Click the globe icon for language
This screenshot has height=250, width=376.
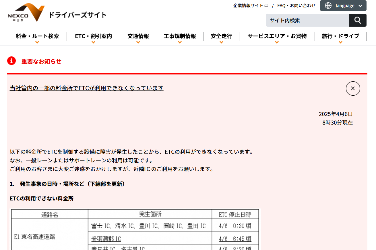pos(328,6)
